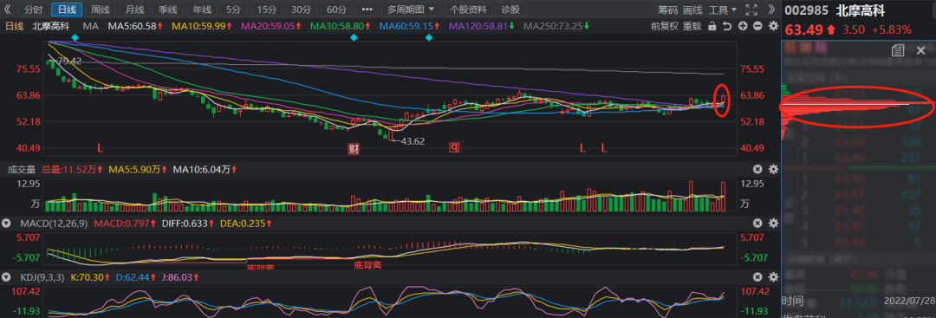Viewport: 936px width, 318px height.
Task: Collapse the MACD indicator panel arrow
Action: click(7, 224)
